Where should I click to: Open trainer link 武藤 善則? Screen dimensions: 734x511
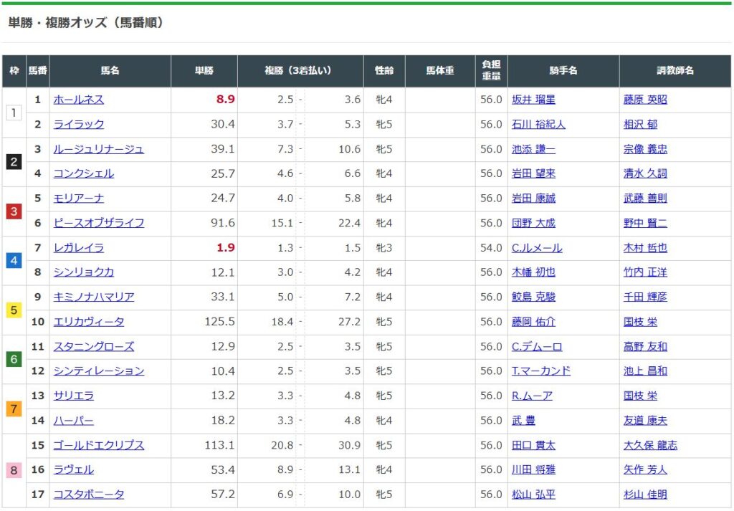pyautogui.click(x=646, y=199)
